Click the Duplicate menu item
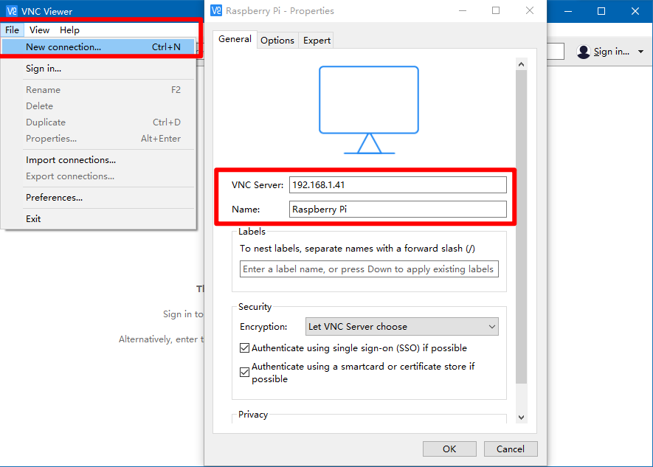The image size is (653, 467). (x=98, y=122)
